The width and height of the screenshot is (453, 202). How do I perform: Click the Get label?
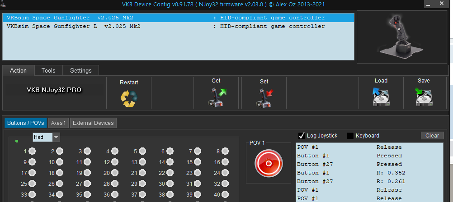tap(216, 81)
